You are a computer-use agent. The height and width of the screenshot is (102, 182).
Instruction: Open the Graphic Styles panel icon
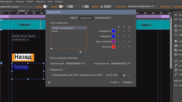pyautogui.click(x=176, y=70)
